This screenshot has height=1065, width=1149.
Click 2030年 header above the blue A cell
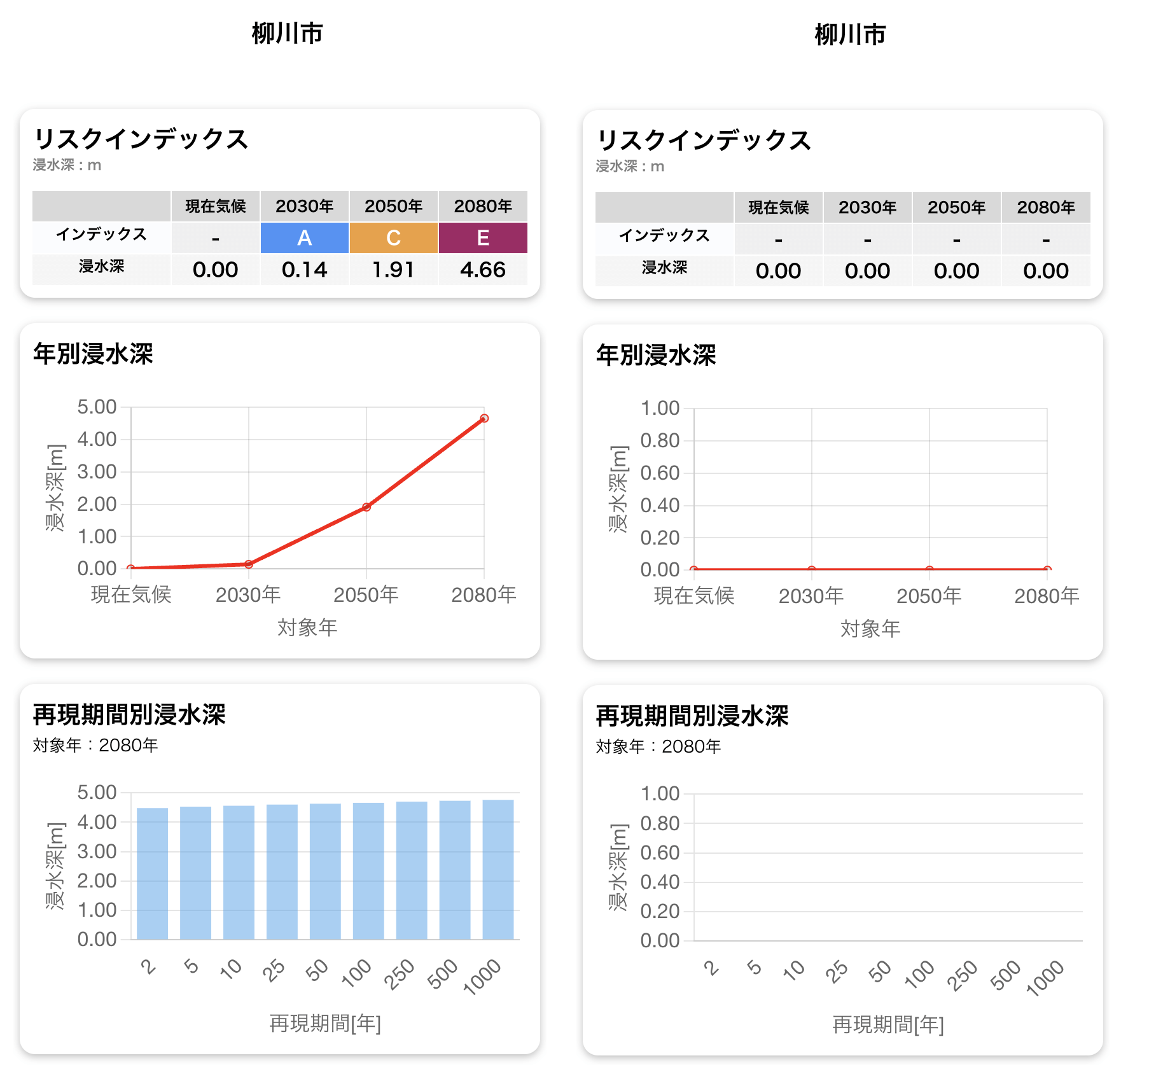tap(304, 206)
